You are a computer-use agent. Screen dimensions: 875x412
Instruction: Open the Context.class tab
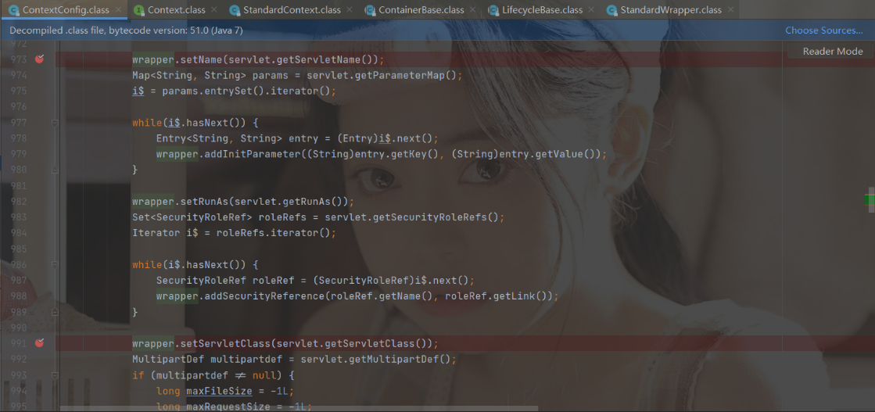(177, 10)
